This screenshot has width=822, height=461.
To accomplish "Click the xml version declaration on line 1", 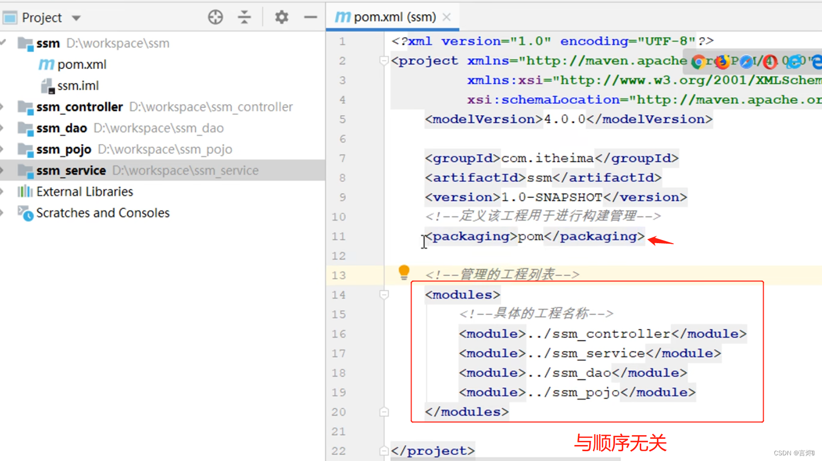I will tap(552, 41).
